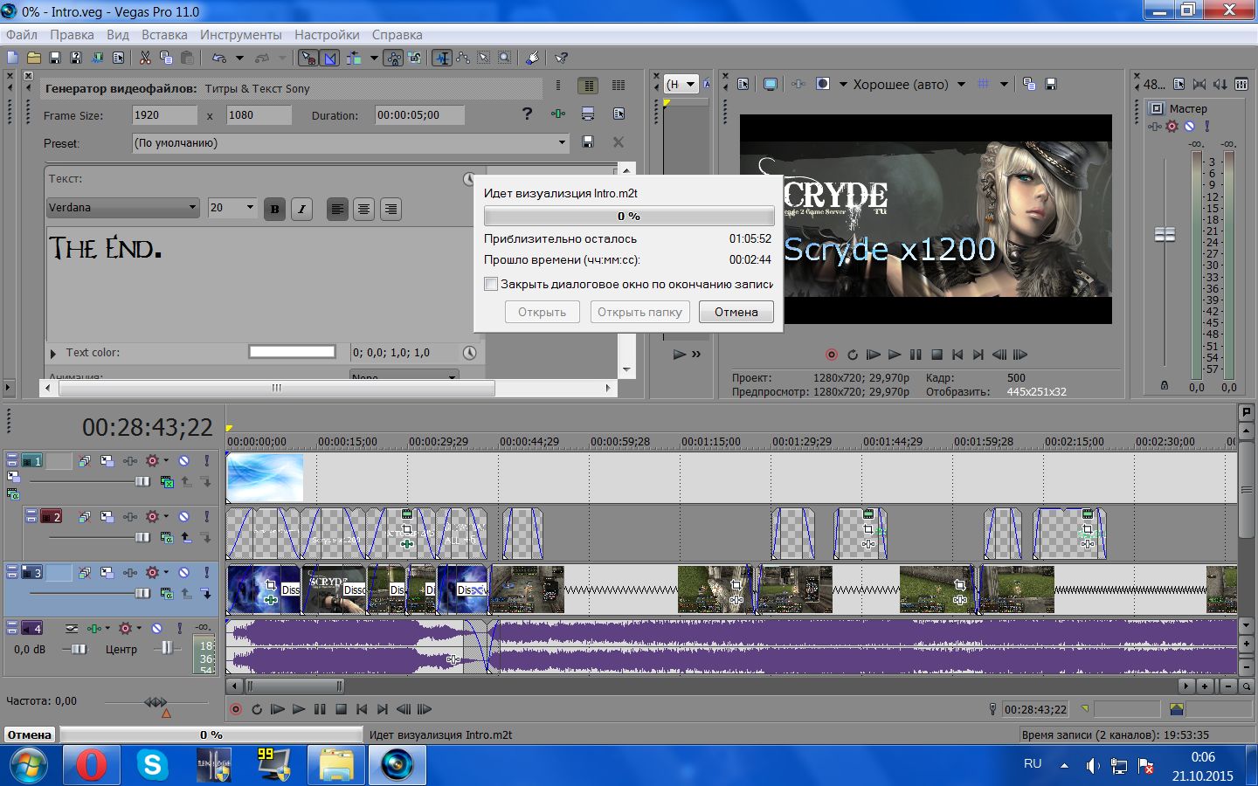This screenshot has height=786, width=1258.
Task: Toggle the Auto Ripple toolbar icon
Action: pyautogui.click(x=353, y=58)
